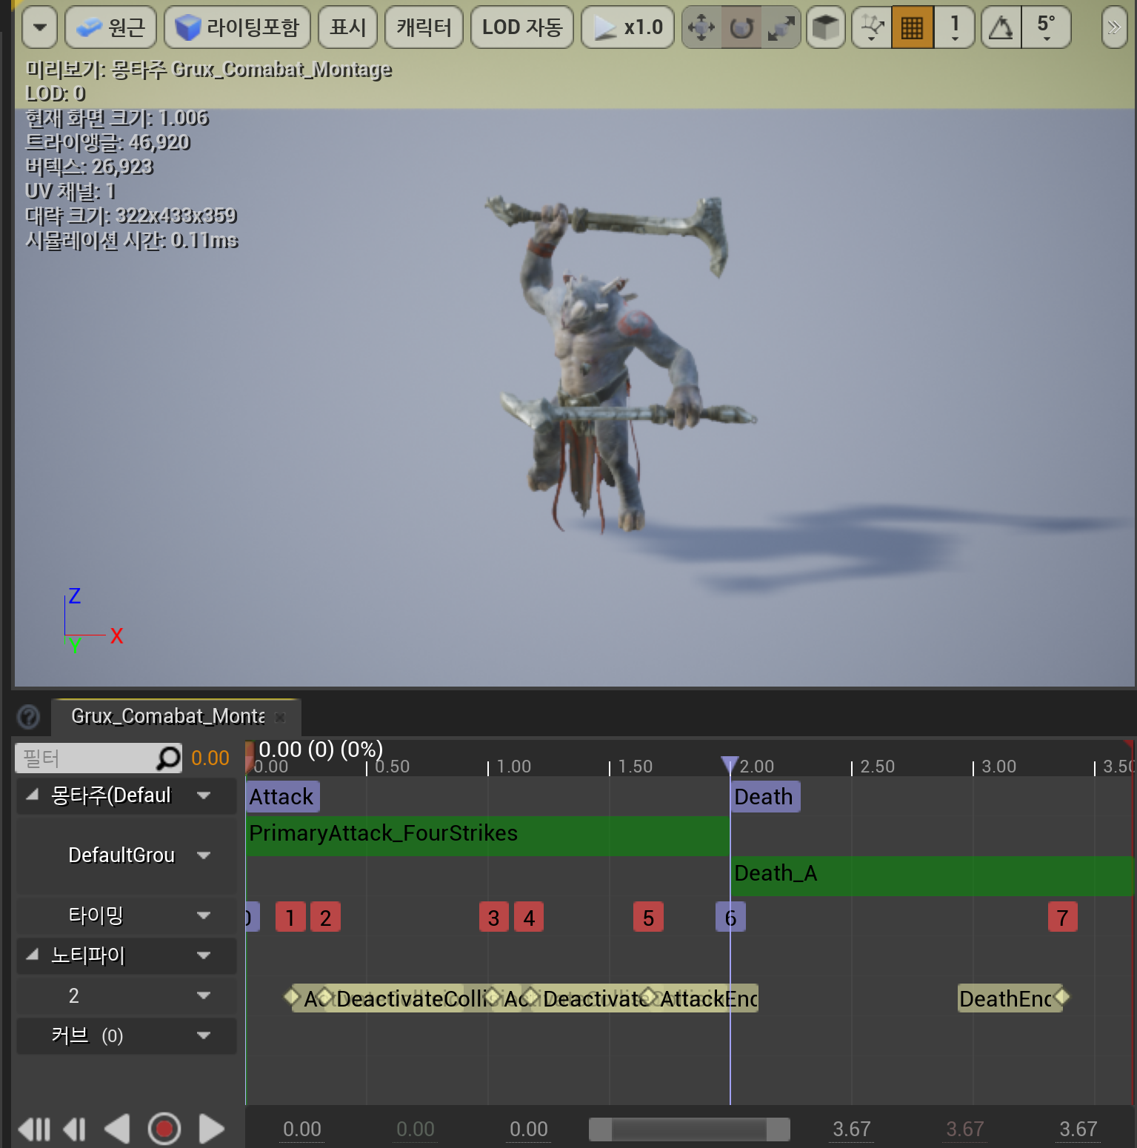Open the x1.0 playback speed control

tap(627, 27)
